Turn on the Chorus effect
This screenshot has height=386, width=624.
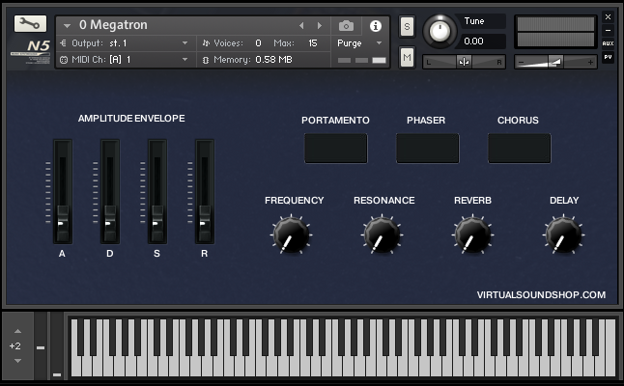point(519,149)
